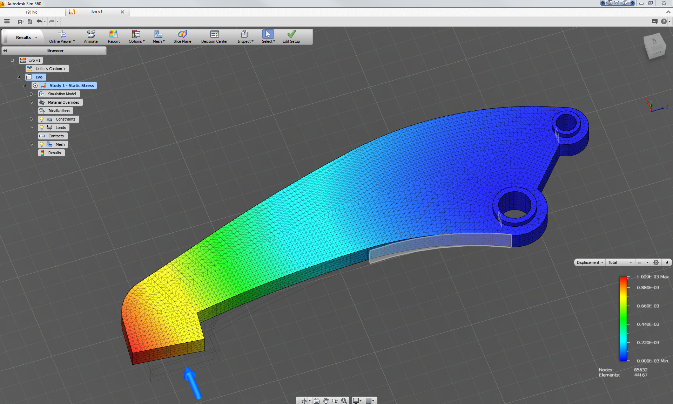Viewport: 673px width, 404px height.
Task: Expand the Mesh browser node
Action: pos(31,144)
